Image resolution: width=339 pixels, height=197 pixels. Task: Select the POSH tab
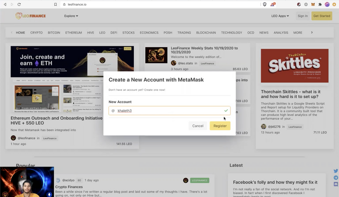point(168,33)
